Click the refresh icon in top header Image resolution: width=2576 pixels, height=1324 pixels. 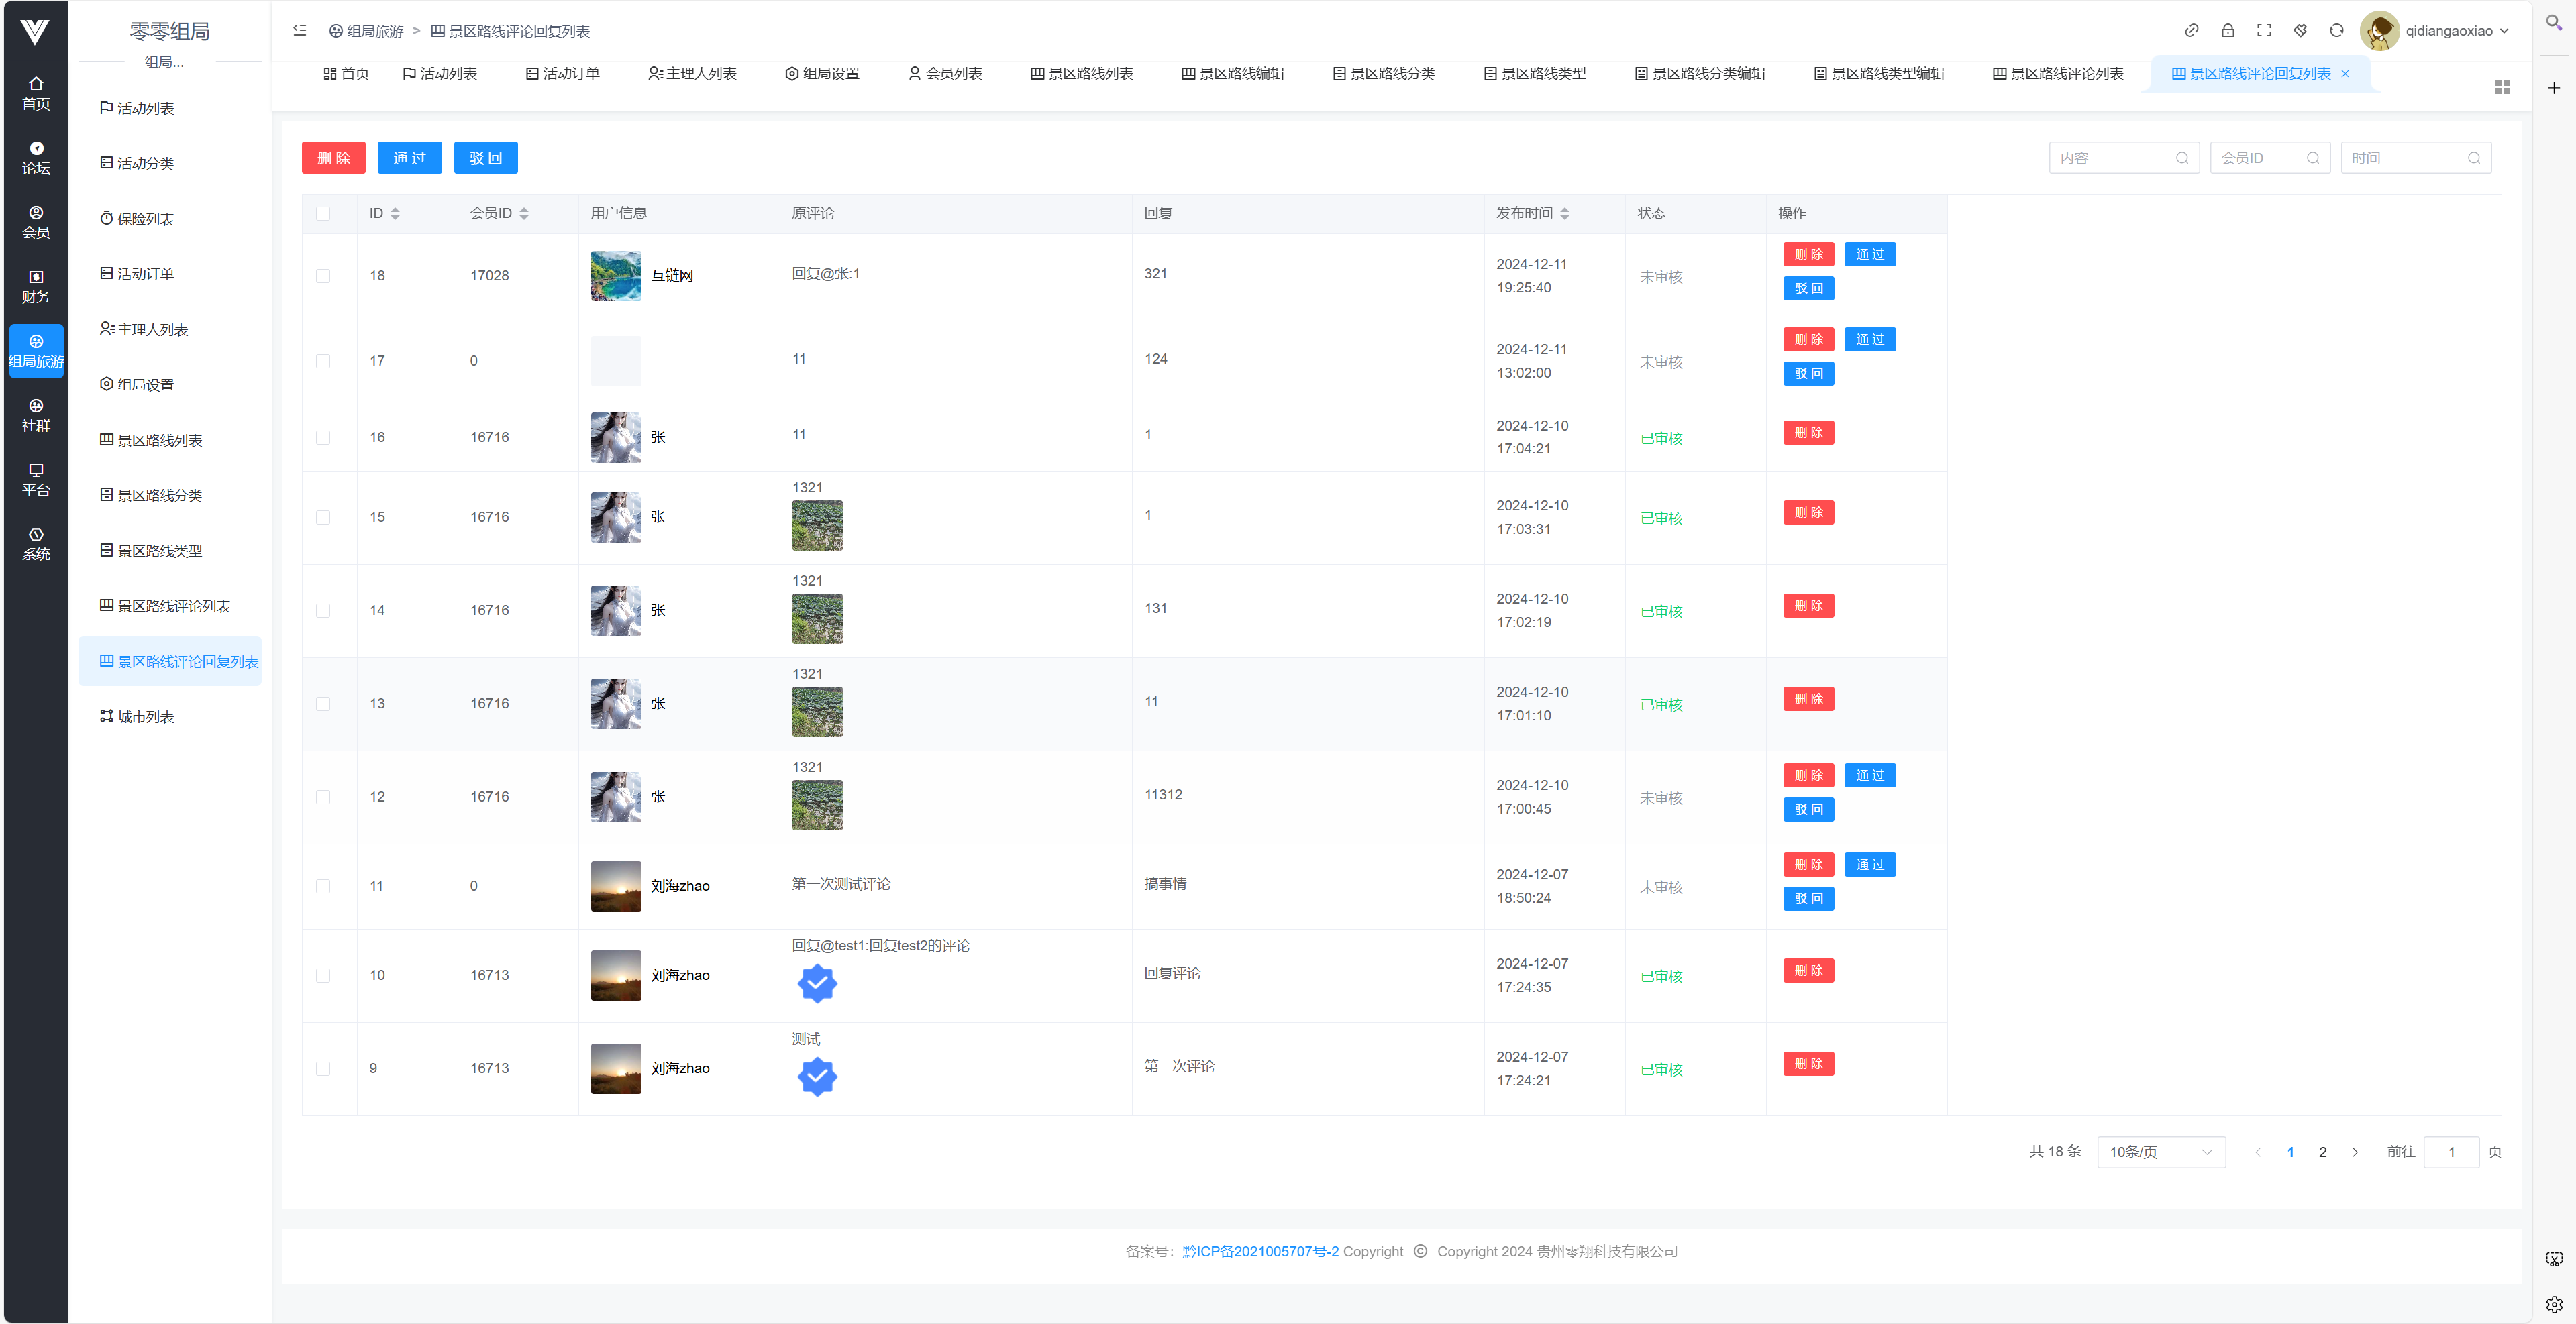(x=2336, y=31)
